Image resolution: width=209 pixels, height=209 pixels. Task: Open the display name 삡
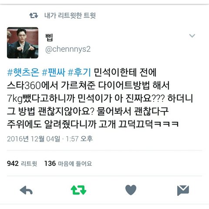click(x=49, y=37)
